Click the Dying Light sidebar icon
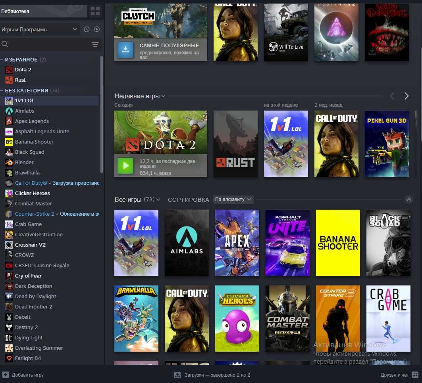422x383 pixels. point(9,337)
